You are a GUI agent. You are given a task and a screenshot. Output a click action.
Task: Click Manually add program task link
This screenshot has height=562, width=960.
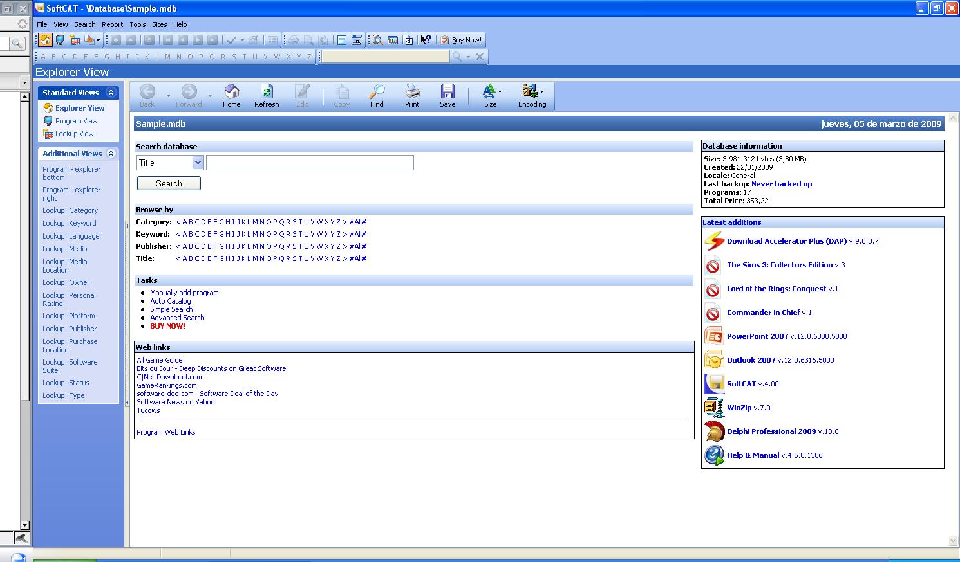184,293
